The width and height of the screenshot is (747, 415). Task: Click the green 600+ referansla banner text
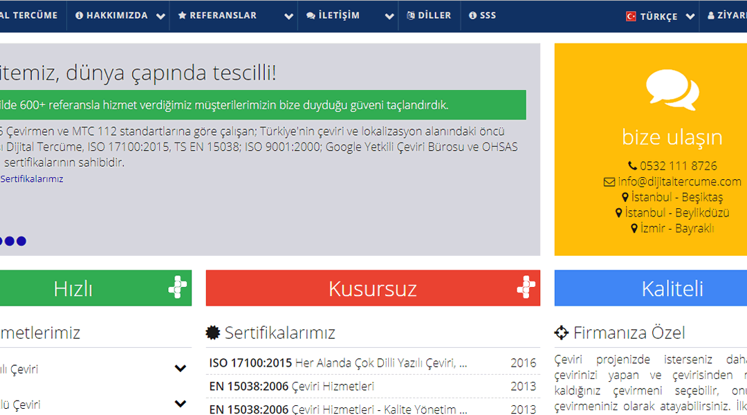click(x=225, y=105)
